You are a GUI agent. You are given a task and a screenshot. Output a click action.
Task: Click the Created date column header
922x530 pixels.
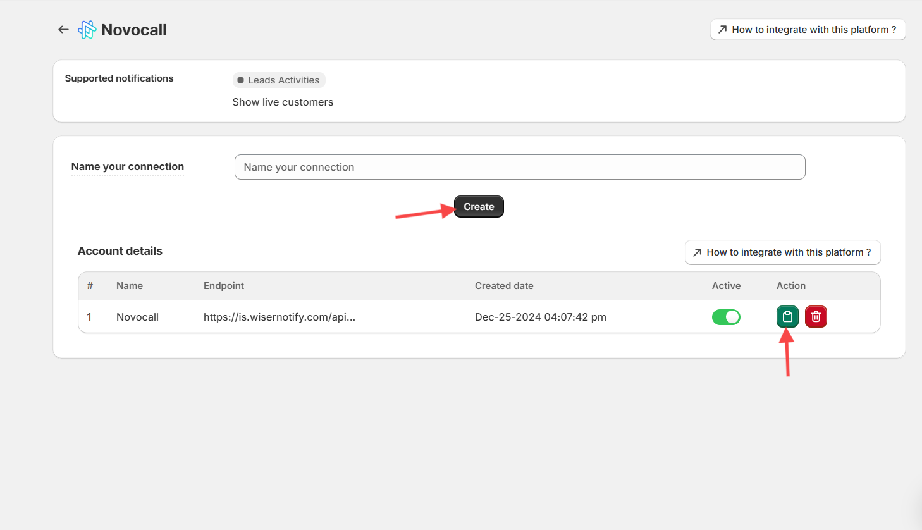tap(504, 286)
